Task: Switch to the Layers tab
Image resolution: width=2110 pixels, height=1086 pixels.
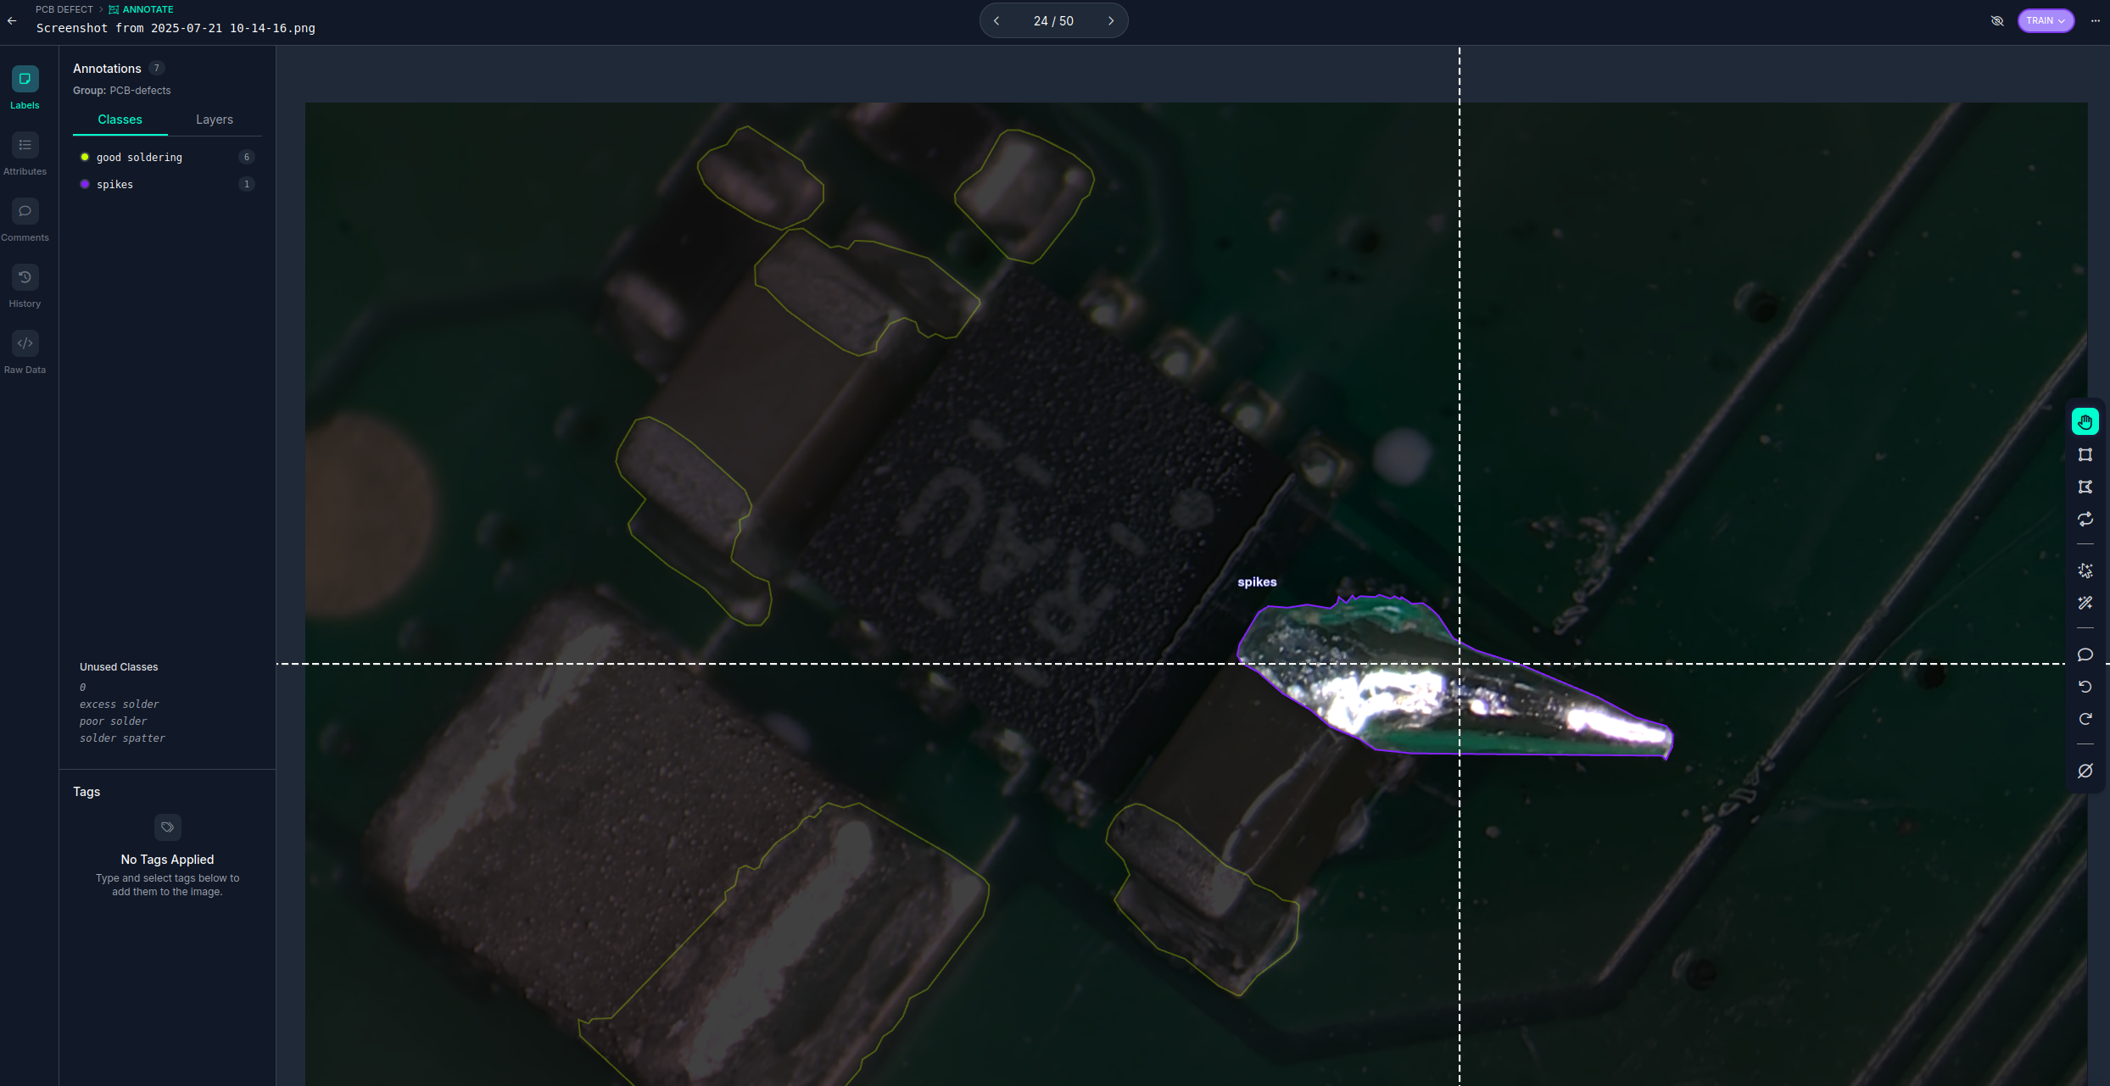Action: tap(215, 120)
